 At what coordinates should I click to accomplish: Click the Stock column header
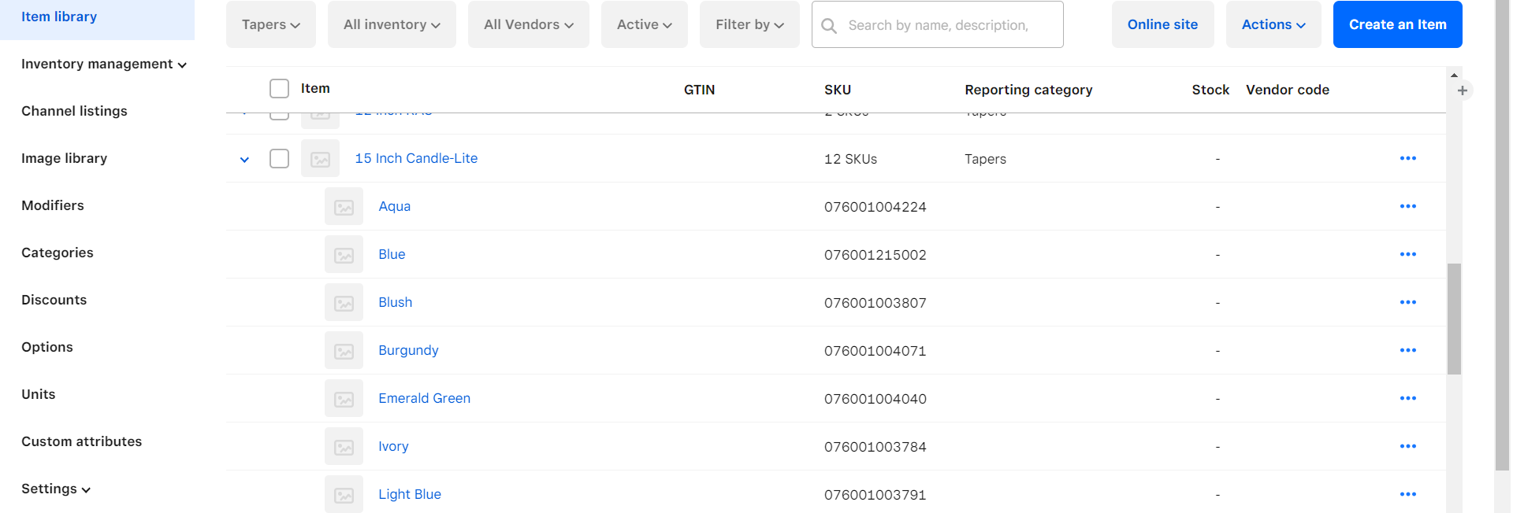[x=1210, y=90]
